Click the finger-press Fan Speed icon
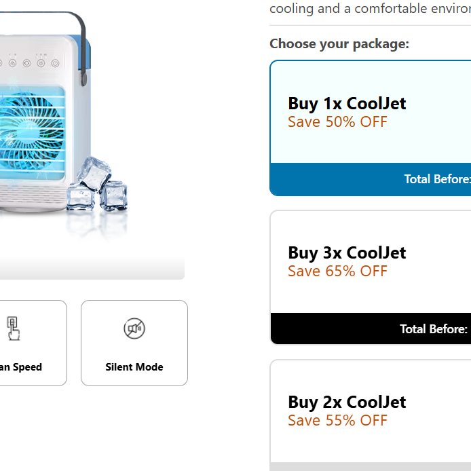The width and height of the screenshot is (471, 471). click(x=13, y=328)
